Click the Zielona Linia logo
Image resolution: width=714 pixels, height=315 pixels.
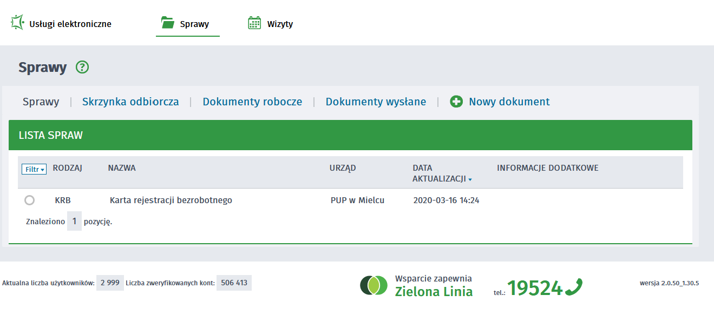[374, 285]
